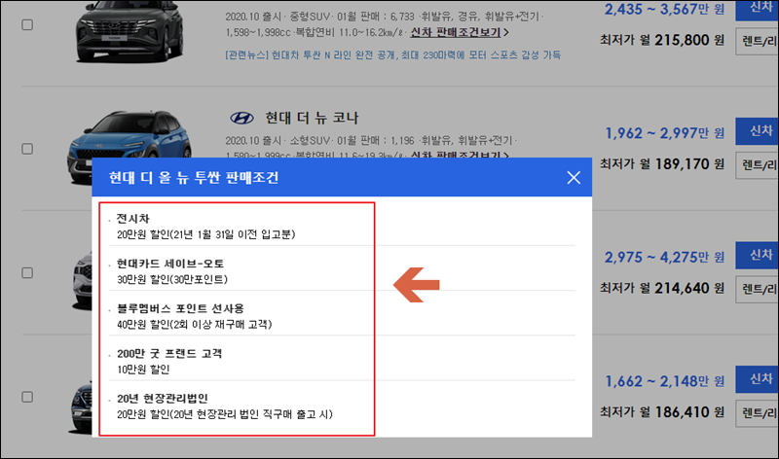Image resolution: width=779 pixels, height=459 pixels.
Task: Select the 20년 현장관리법인 heading
Action: (x=163, y=399)
